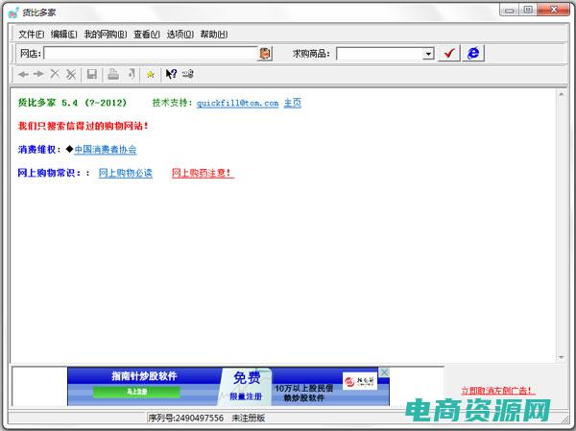
Task: Click the double X stop-all icon
Action: point(71,74)
